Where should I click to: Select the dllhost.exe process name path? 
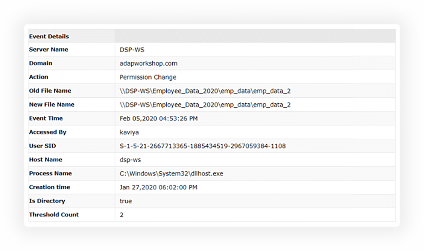[171, 174]
